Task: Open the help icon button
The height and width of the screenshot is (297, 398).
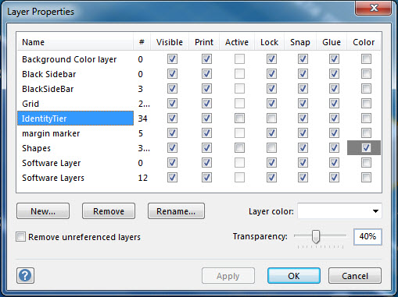Action: [x=25, y=275]
